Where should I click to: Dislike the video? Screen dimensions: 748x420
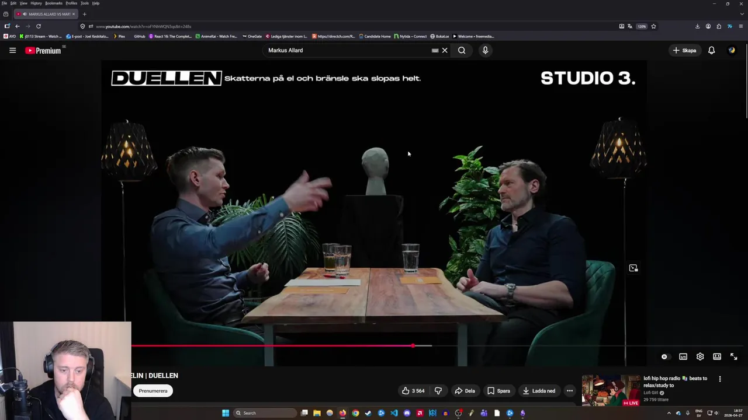[x=438, y=391]
